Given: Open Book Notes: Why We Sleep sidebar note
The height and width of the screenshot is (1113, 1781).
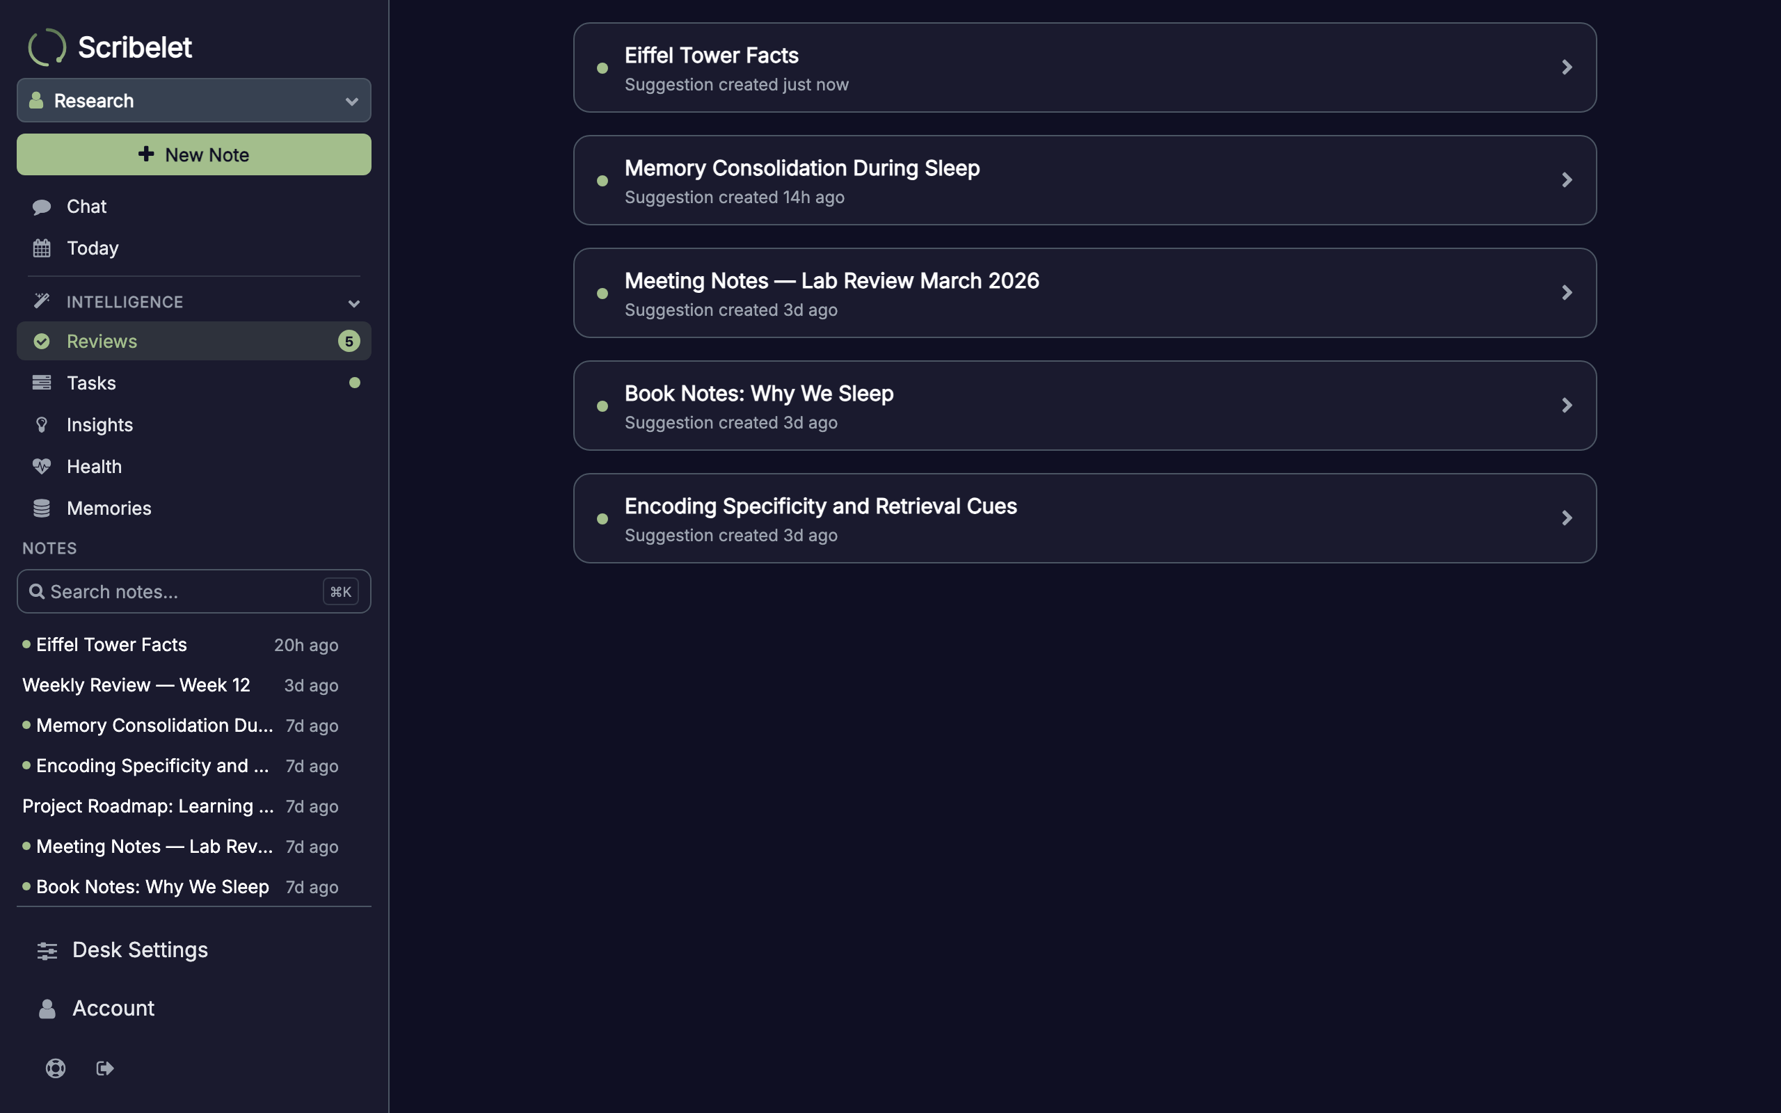Looking at the screenshot, I should pyautogui.click(x=180, y=887).
